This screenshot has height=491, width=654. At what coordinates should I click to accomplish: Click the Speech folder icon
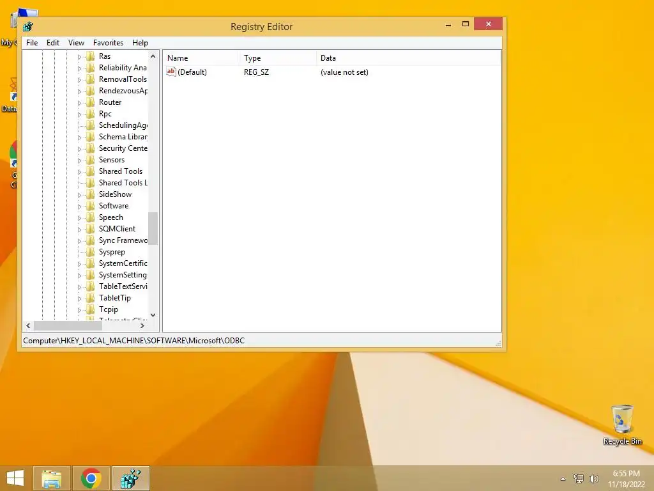pyautogui.click(x=91, y=217)
